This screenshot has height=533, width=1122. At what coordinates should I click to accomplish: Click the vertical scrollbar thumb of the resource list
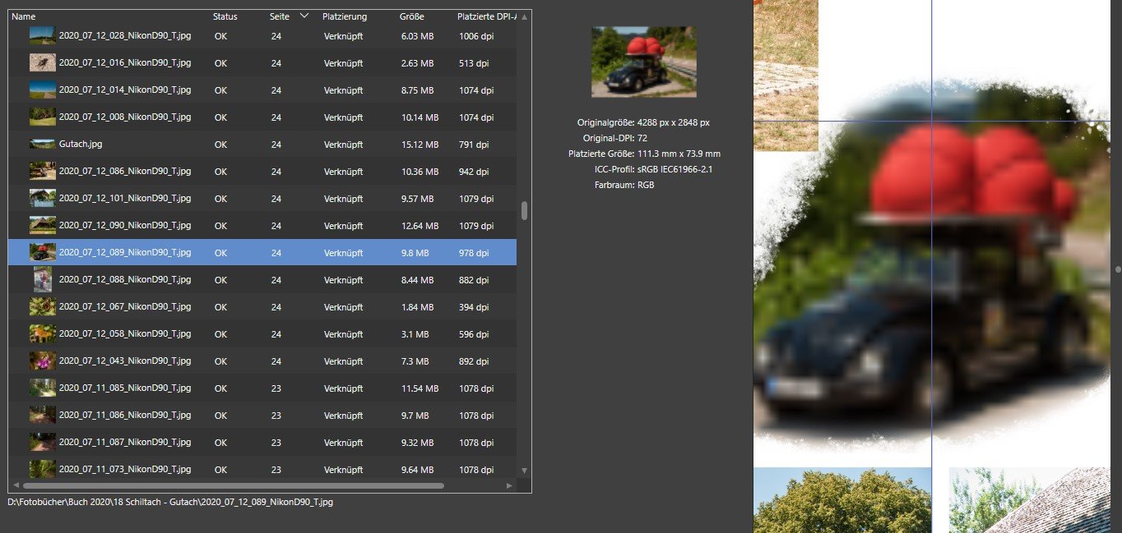(525, 211)
